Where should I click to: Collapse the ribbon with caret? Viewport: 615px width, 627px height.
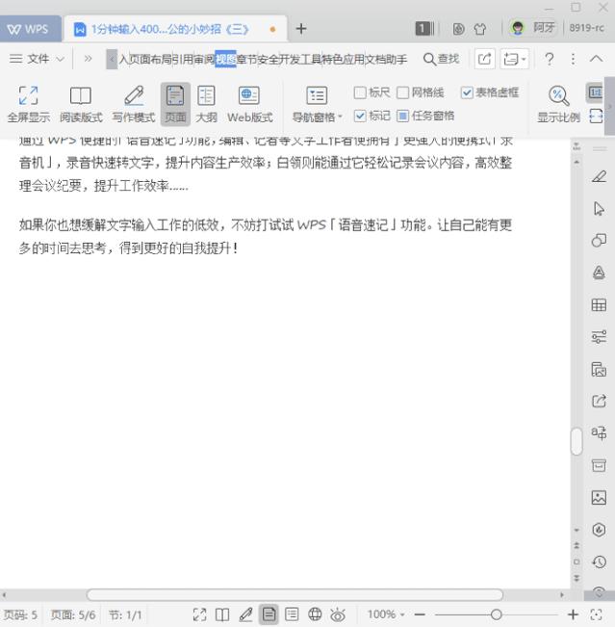(x=596, y=59)
